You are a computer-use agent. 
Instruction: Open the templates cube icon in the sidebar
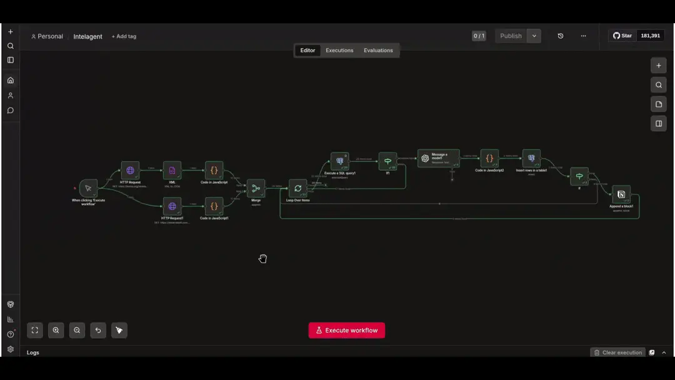[11, 304]
